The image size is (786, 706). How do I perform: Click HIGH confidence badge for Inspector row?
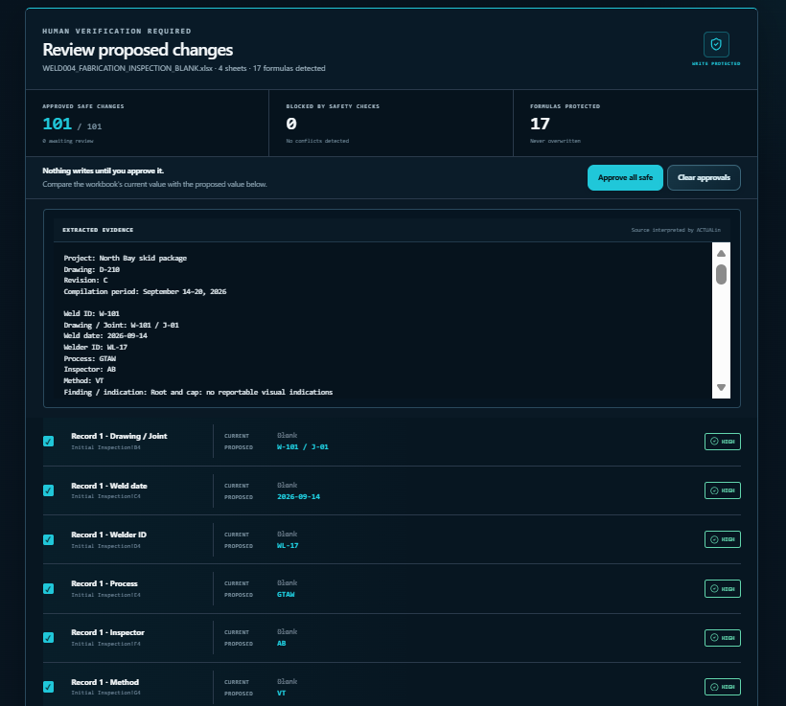coord(723,638)
